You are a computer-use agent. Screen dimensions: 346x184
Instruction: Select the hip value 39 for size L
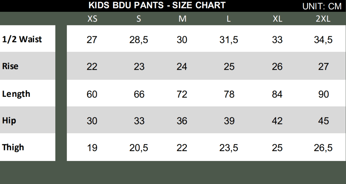coord(229,121)
